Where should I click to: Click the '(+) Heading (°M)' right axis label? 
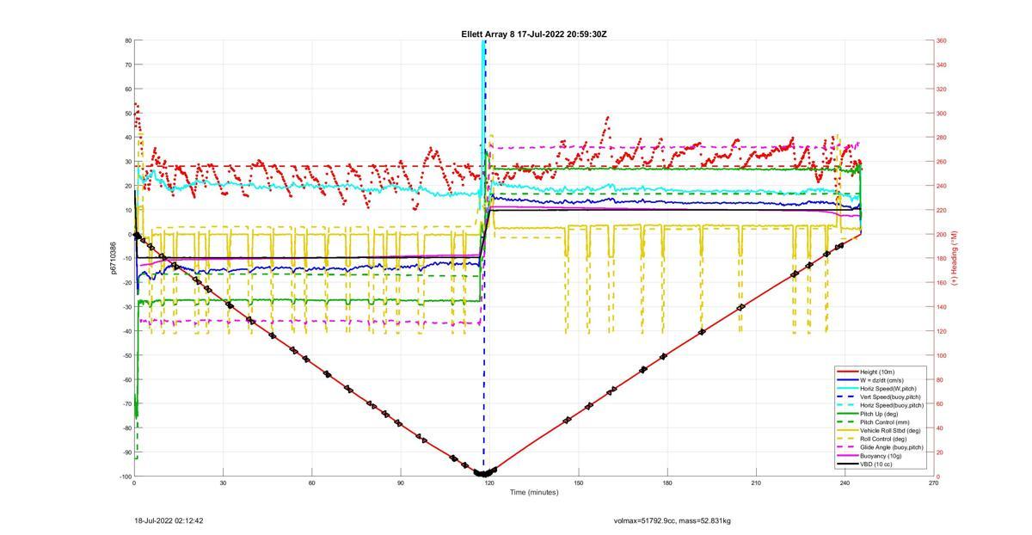(x=954, y=258)
